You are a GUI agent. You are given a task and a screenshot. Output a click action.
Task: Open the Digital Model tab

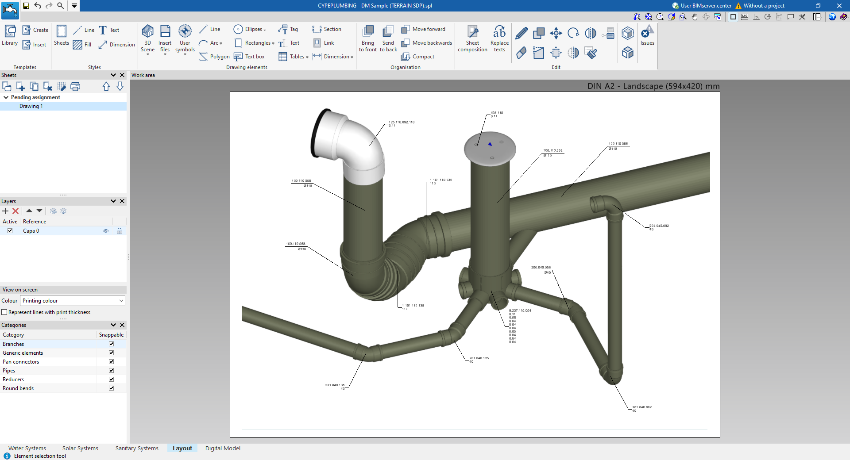click(x=223, y=448)
